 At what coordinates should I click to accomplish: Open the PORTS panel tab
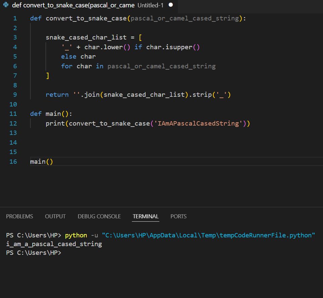click(x=178, y=216)
